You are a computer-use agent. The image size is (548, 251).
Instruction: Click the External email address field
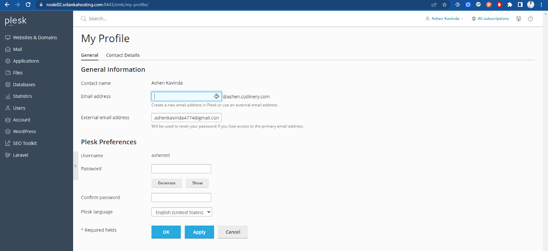[186, 118]
